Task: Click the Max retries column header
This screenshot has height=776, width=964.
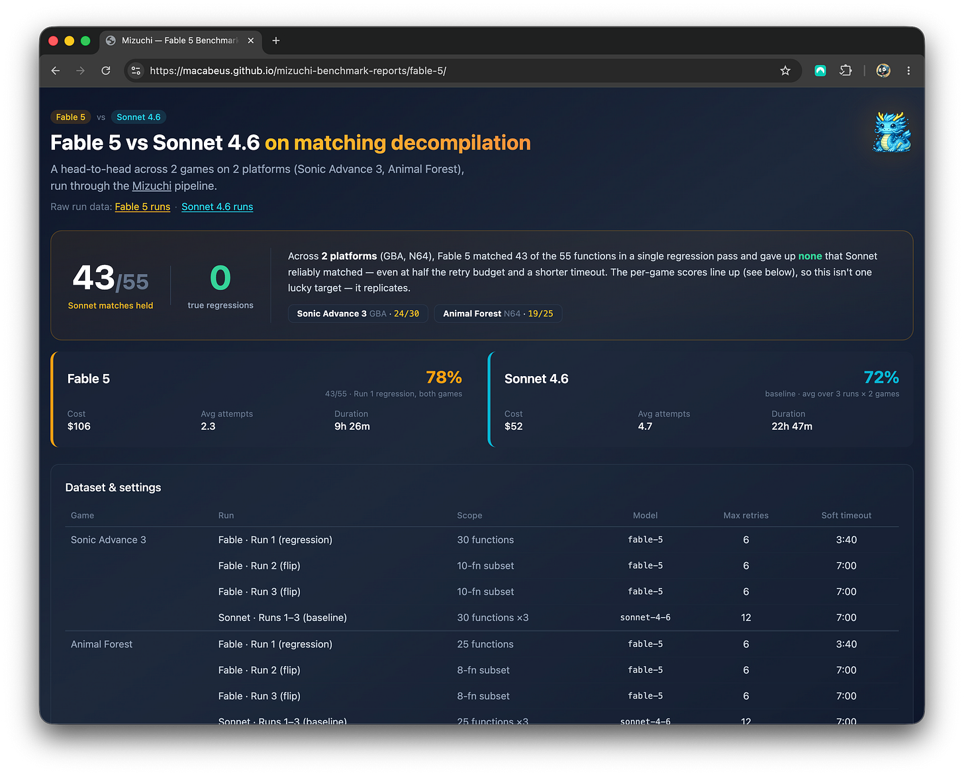Action: coord(746,515)
